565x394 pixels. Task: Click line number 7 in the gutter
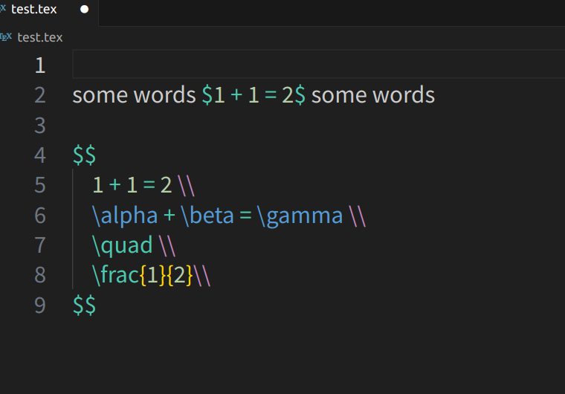pyautogui.click(x=40, y=245)
